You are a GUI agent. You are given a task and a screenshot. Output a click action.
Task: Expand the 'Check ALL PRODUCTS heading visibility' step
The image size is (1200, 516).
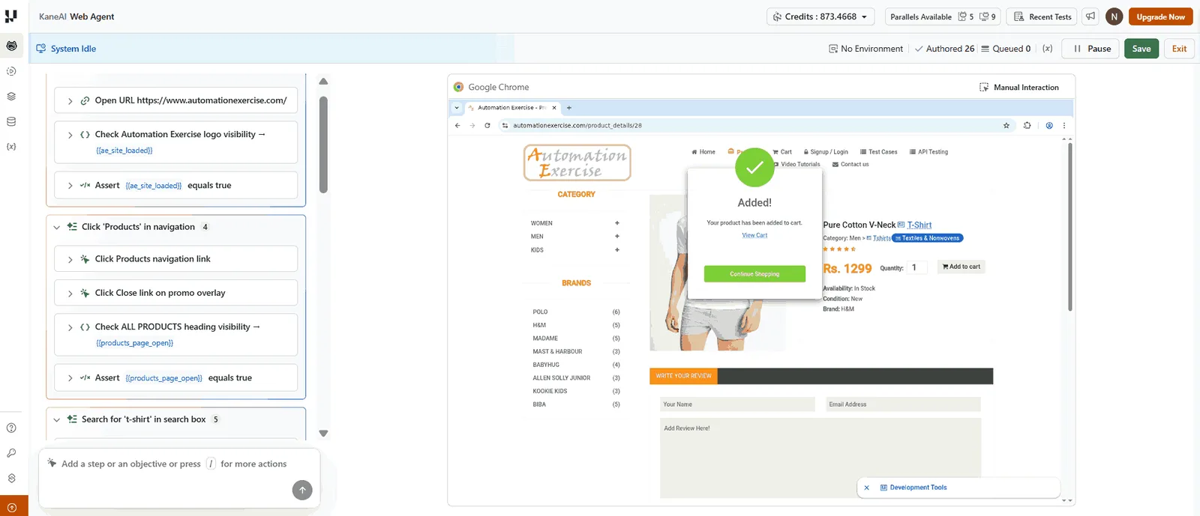[70, 327]
